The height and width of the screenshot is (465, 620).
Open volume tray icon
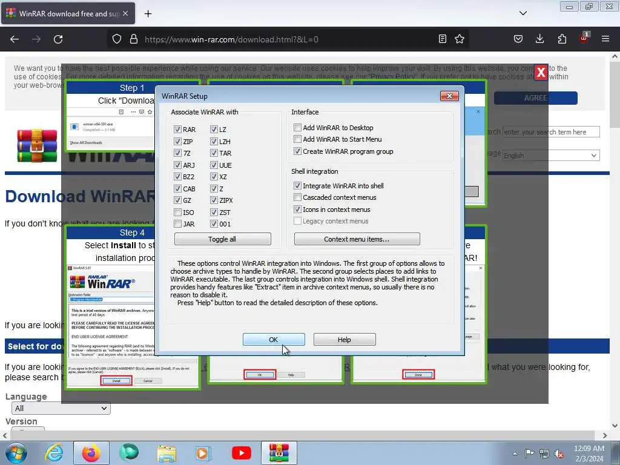coord(559,453)
